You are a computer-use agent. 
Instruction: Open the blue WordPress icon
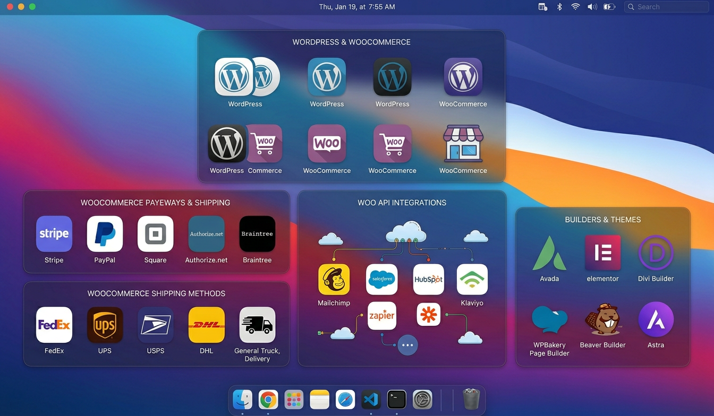[x=327, y=77]
